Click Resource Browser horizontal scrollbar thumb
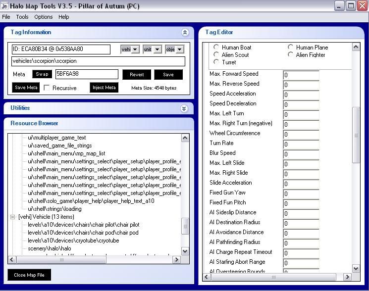The height and width of the screenshot is (291, 369). (61, 260)
